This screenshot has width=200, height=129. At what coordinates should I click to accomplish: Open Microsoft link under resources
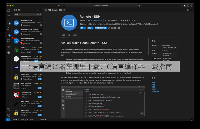coord(155,92)
